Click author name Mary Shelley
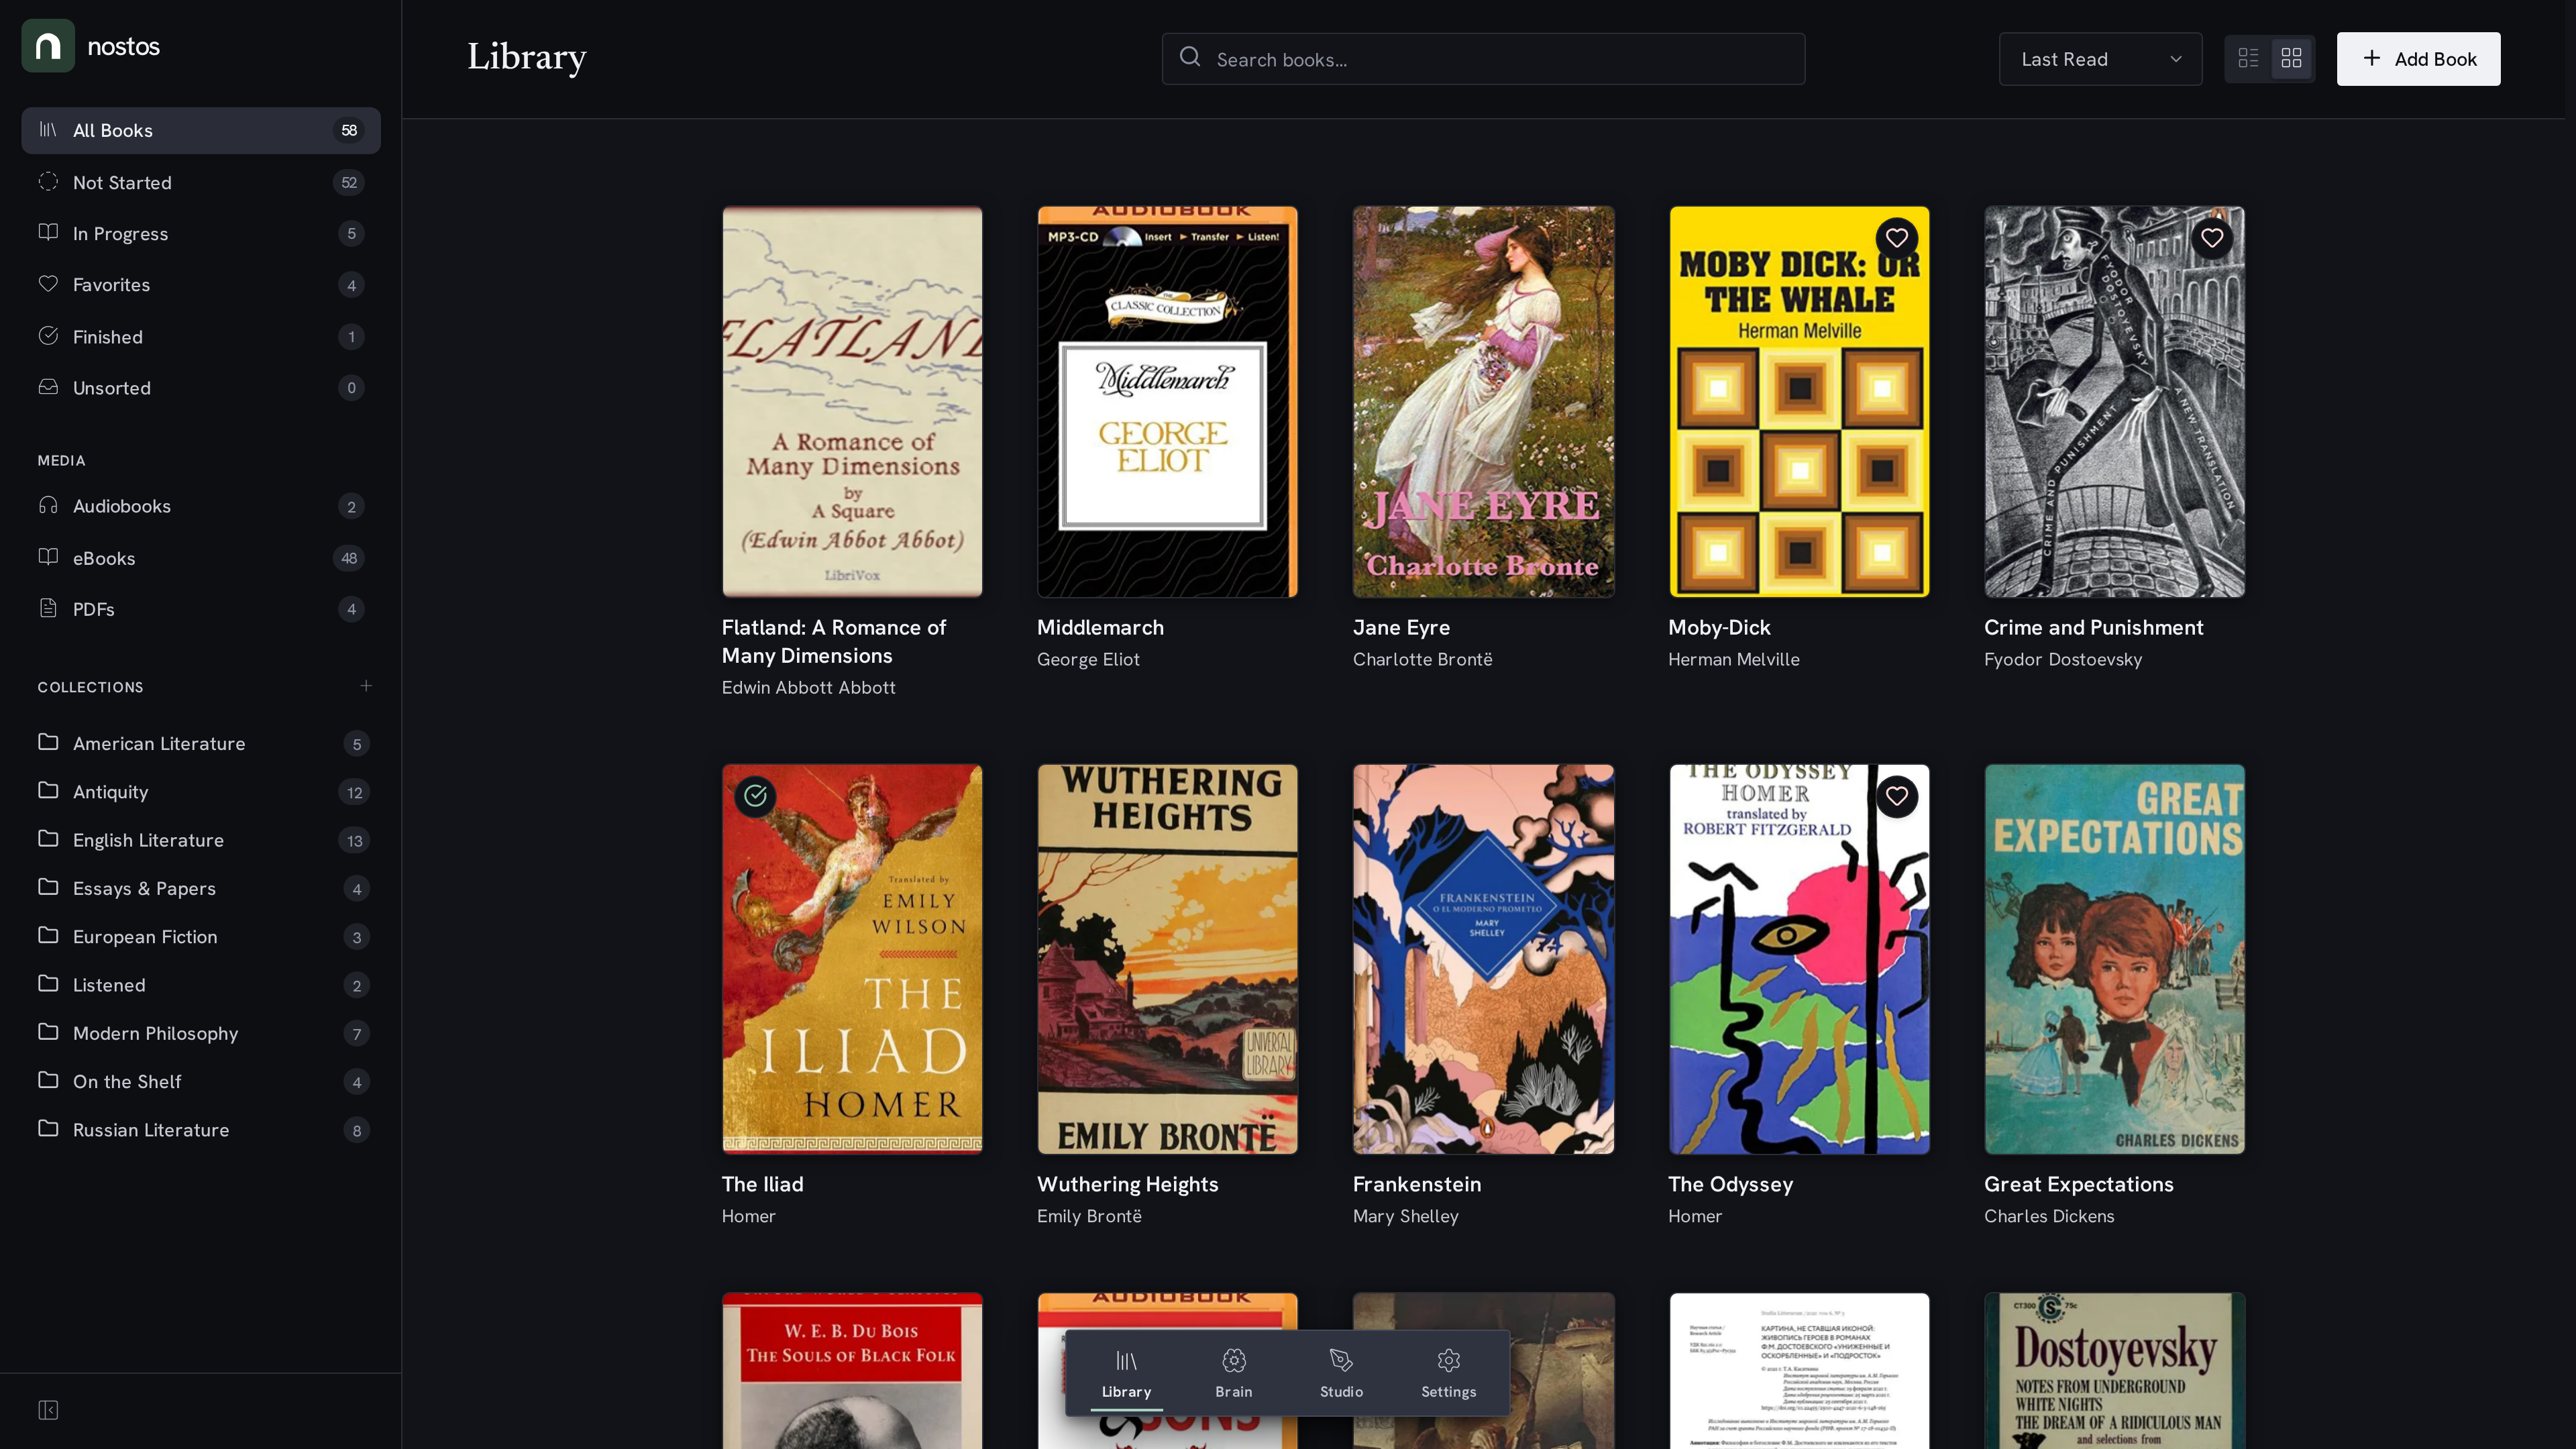This screenshot has width=2576, height=1449. coord(1405,1216)
